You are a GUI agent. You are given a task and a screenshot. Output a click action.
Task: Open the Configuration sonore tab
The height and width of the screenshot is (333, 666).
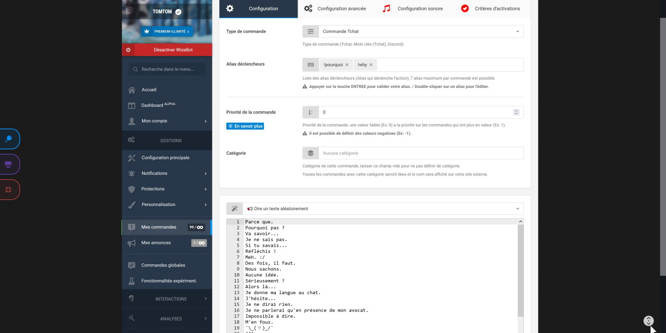tap(414, 9)
